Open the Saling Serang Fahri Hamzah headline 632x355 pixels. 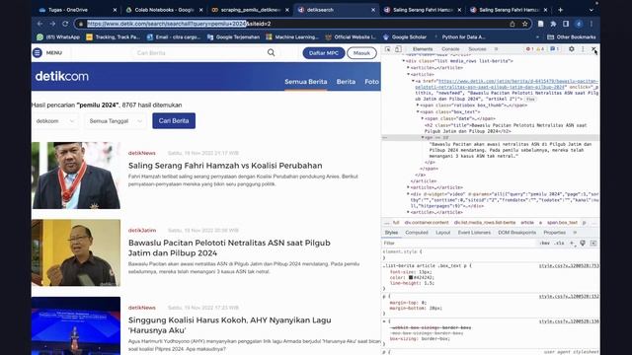225,166
